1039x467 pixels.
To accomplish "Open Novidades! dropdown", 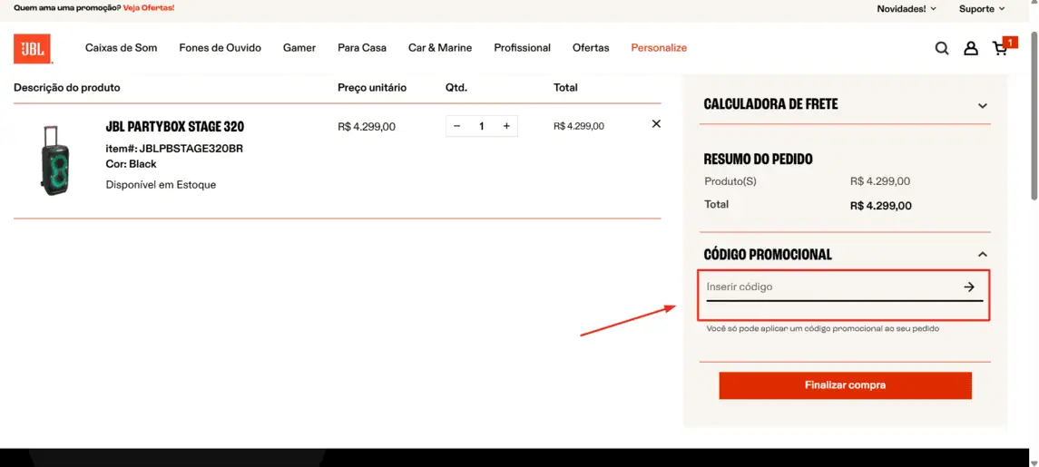I will (x=907, y=8).
